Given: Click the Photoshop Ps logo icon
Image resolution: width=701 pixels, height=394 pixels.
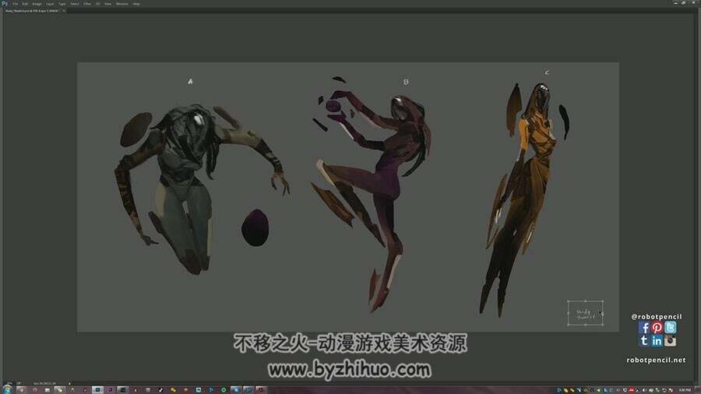Looking at the screenshot, I should (5, 3).
